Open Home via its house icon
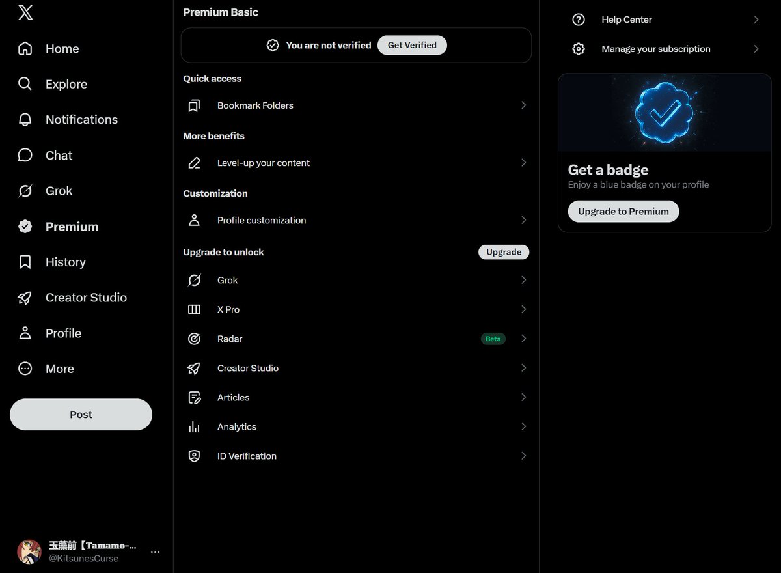 coord(25,49)
